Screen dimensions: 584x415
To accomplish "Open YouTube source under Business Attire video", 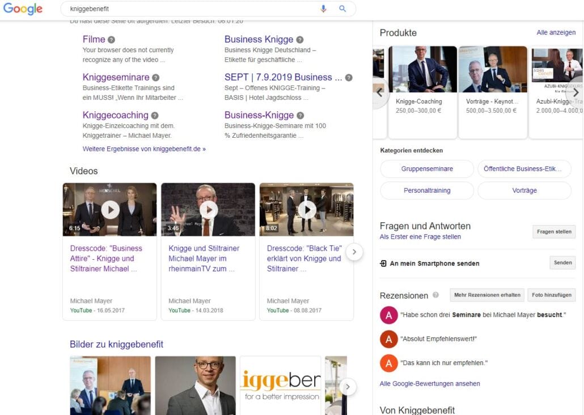I will 81,310.
